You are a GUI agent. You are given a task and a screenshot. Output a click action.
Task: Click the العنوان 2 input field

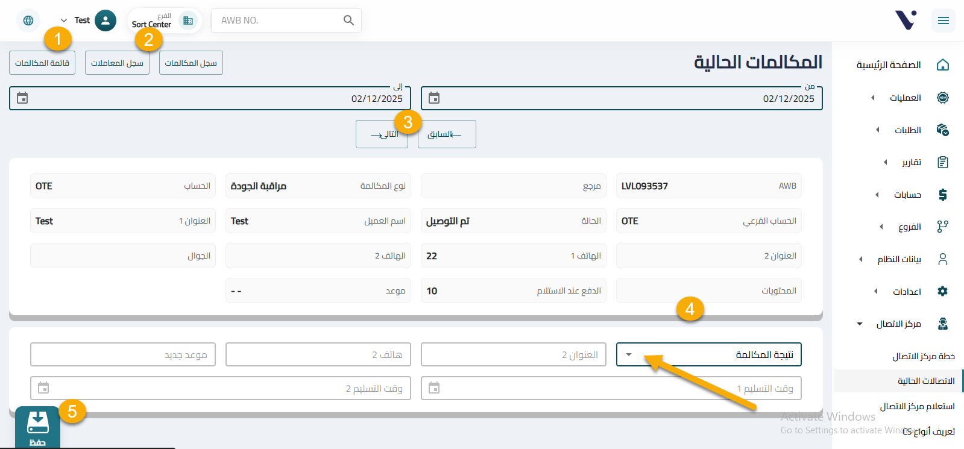tap(514, 354)
